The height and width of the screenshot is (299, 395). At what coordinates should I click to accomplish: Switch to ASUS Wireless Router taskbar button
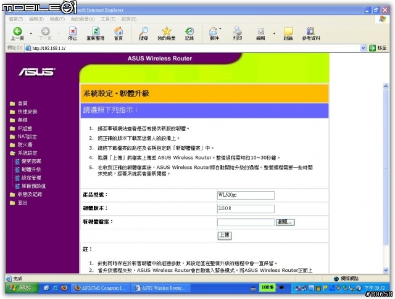pos(161,288)
